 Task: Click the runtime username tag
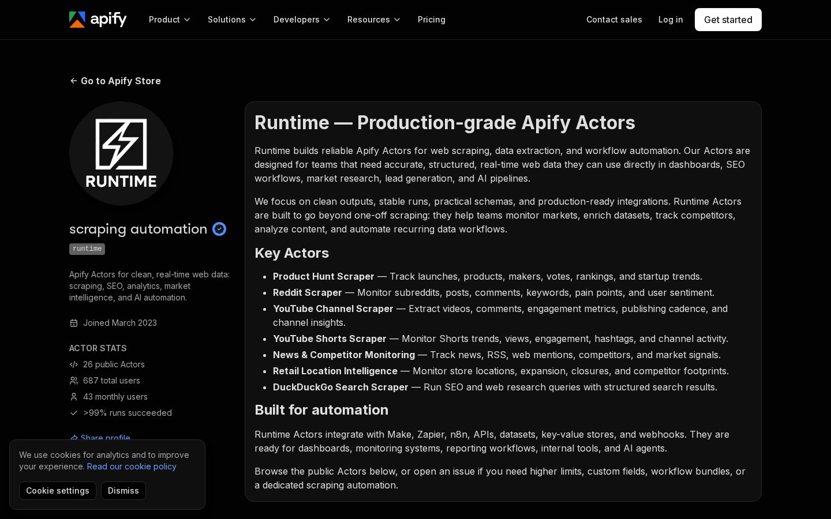[87, 249]
